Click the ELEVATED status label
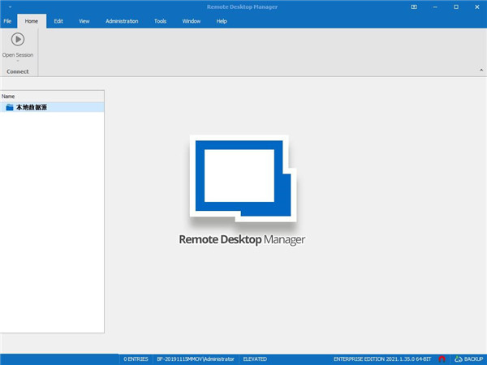 coord(255,359)
